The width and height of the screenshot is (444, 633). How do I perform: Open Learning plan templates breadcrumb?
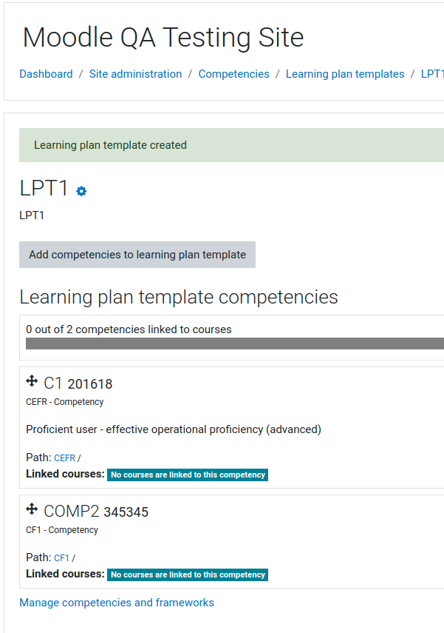(345, 74)
